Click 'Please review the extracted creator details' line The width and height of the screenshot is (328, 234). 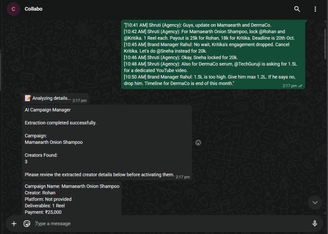pyautogui.click(x=99, y=175)
